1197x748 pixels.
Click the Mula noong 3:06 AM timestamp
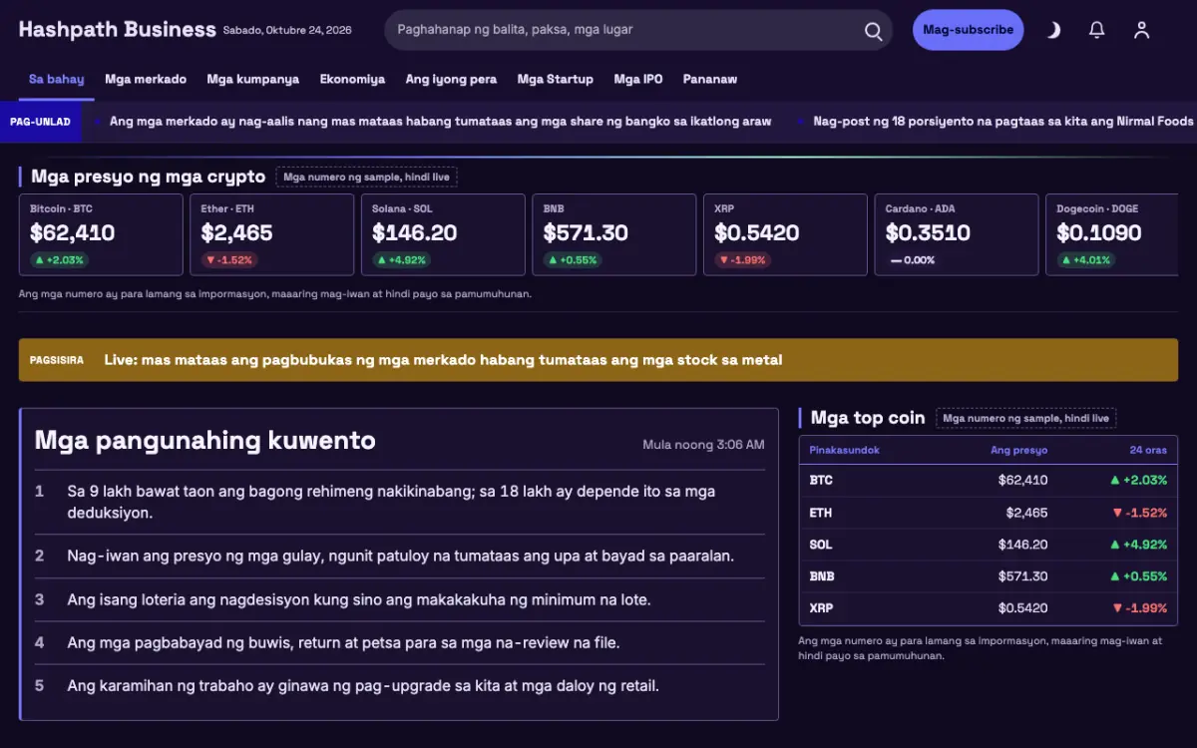(x=703, y=444)
